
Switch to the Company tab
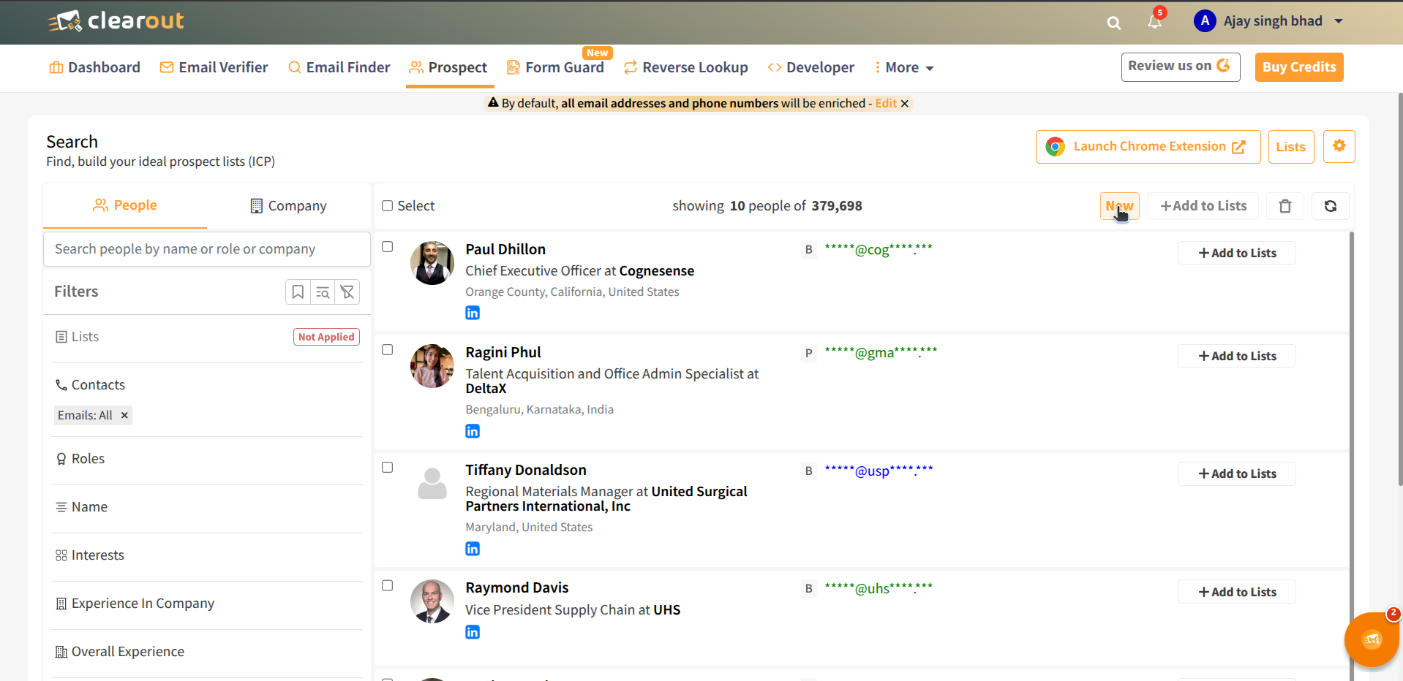coord(287,205)
